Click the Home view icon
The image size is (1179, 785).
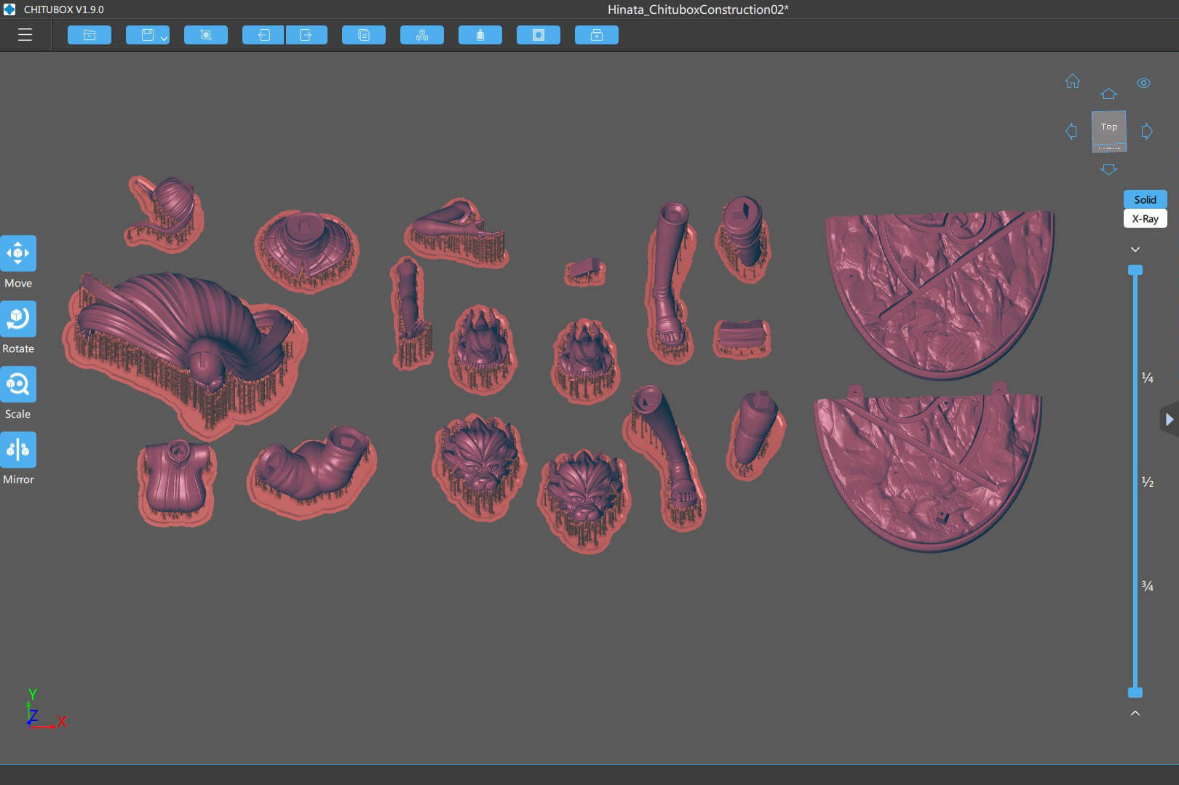click(x=1073, y=81)
